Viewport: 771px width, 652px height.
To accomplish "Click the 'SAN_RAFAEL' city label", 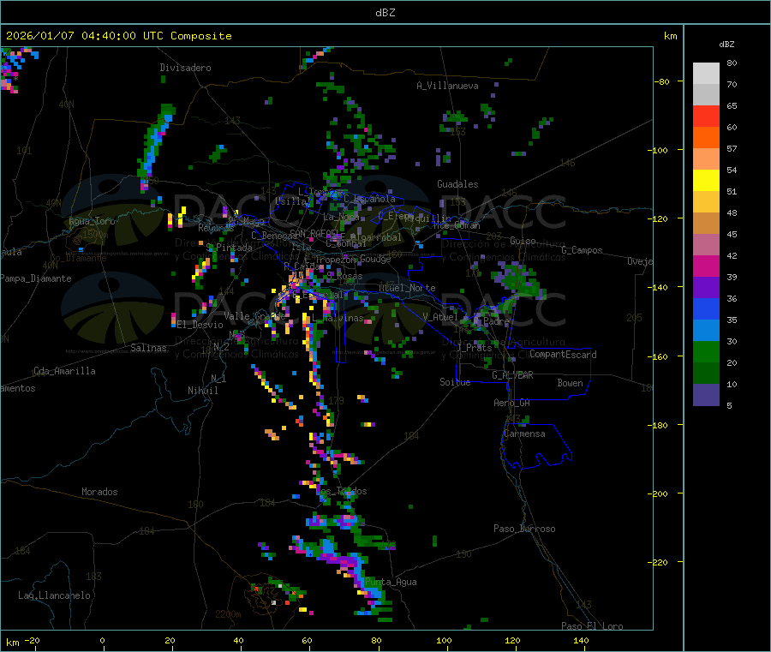I will [x=314, y=234].
